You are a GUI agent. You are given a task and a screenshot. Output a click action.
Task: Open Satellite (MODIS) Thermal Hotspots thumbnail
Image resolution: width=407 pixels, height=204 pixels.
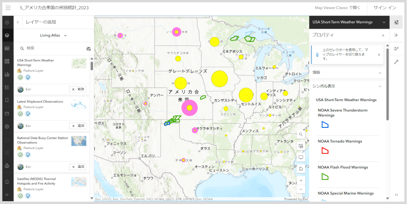coord(79,182)
